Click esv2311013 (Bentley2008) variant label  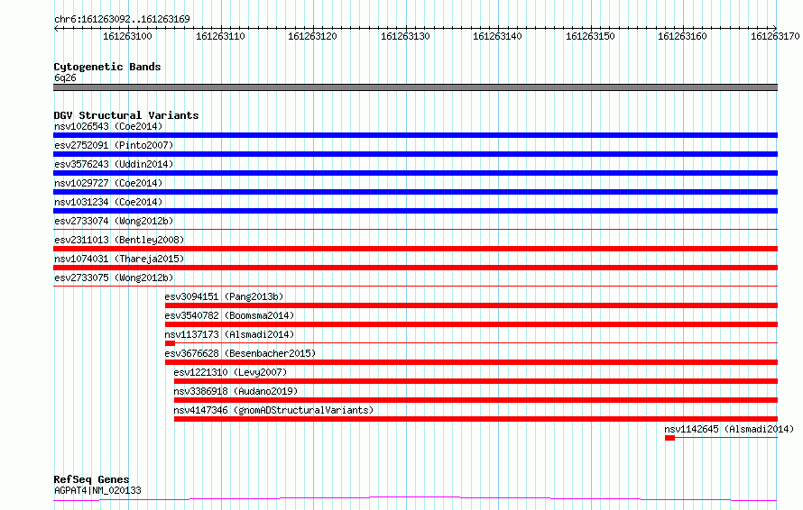pos(119,240)
